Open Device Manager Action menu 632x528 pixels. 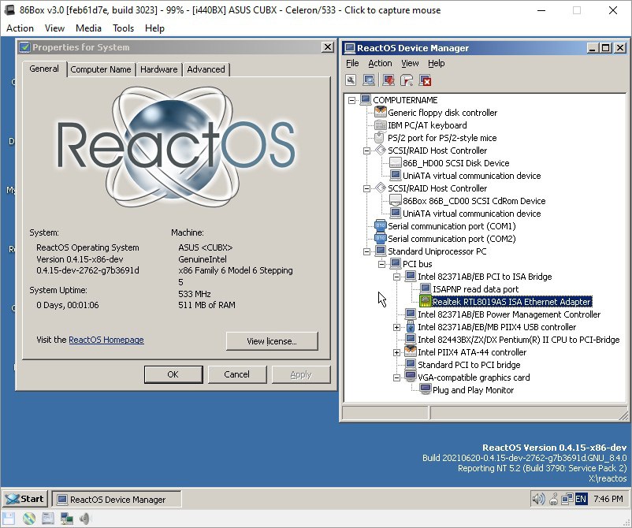coord(380,63)
